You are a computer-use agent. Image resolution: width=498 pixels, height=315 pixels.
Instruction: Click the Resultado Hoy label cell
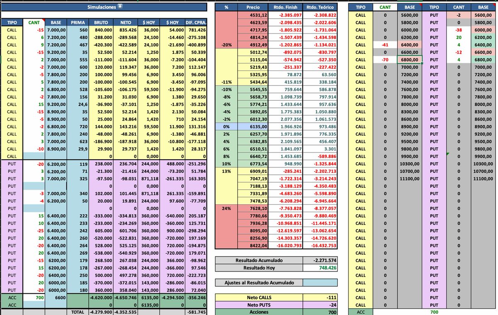(259, 268)
